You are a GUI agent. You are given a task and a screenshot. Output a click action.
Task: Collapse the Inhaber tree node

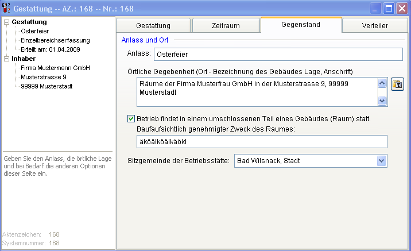coord(6,59)
